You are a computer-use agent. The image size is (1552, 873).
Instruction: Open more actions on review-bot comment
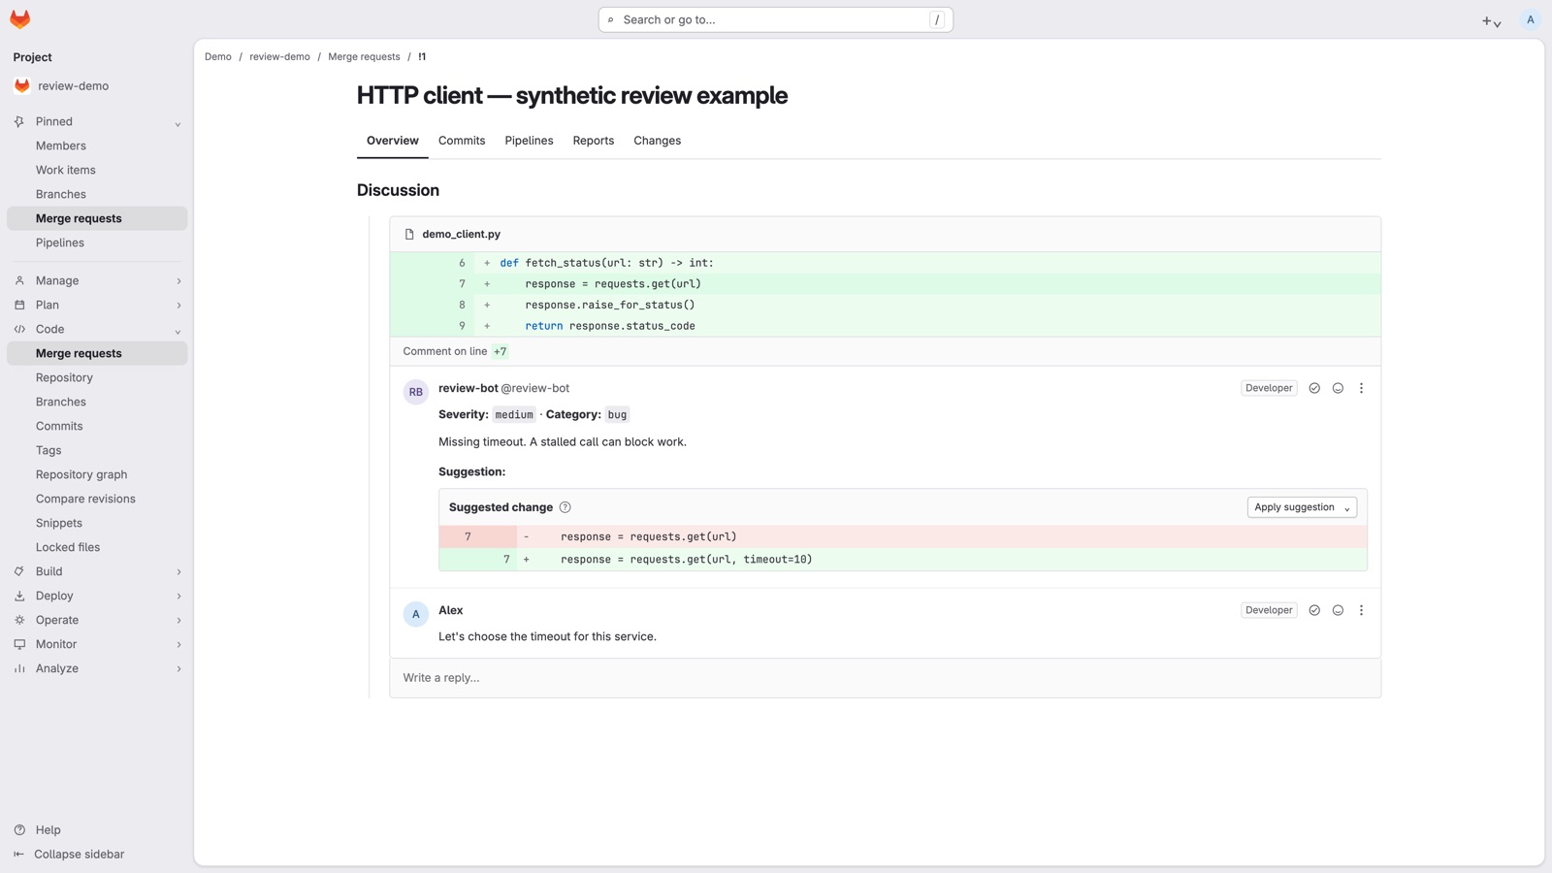pos(1361,388)
